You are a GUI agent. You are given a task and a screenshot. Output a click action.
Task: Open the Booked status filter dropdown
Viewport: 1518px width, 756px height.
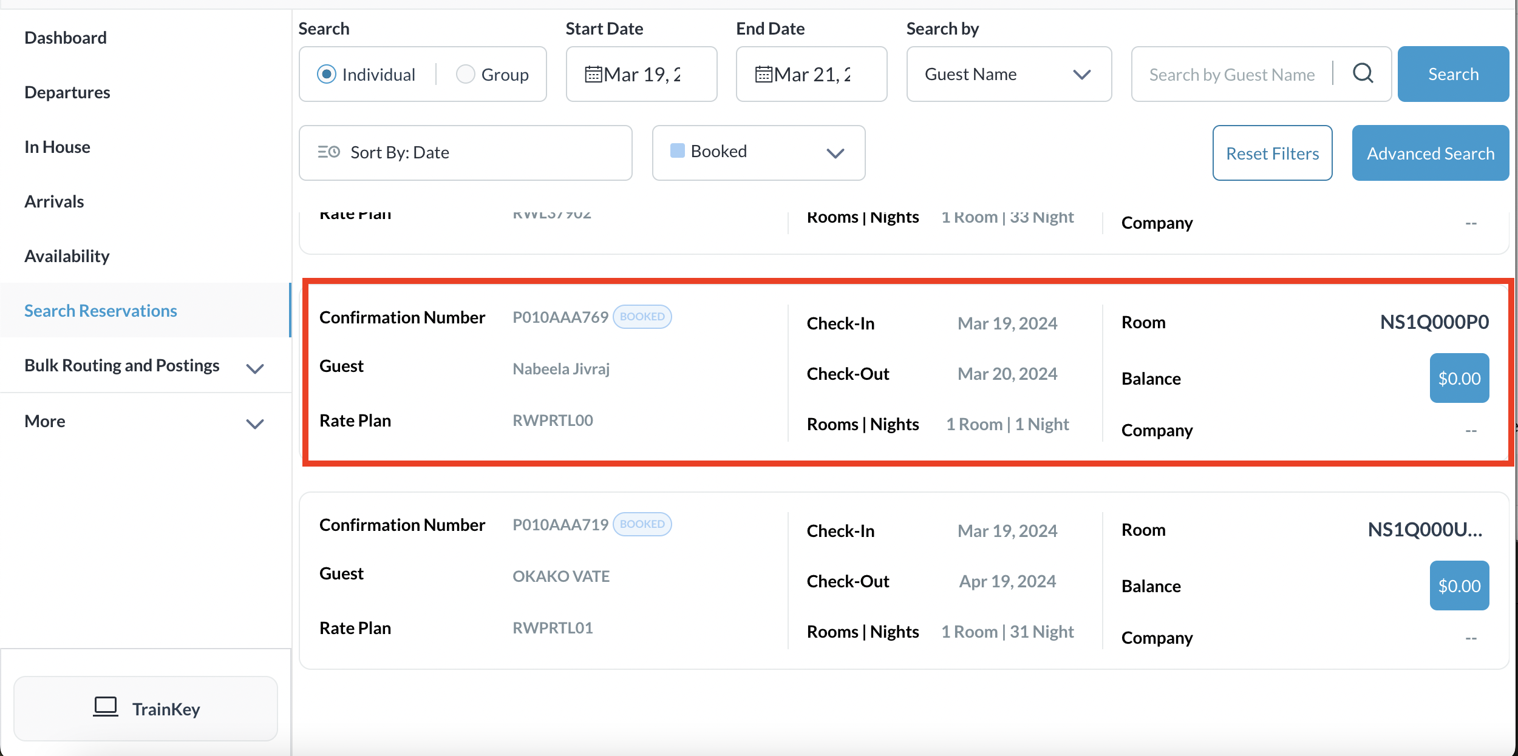pyautogui.click(x=758, y=152)
